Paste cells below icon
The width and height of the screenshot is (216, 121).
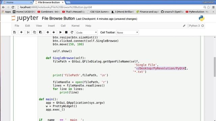pos(40,32)
